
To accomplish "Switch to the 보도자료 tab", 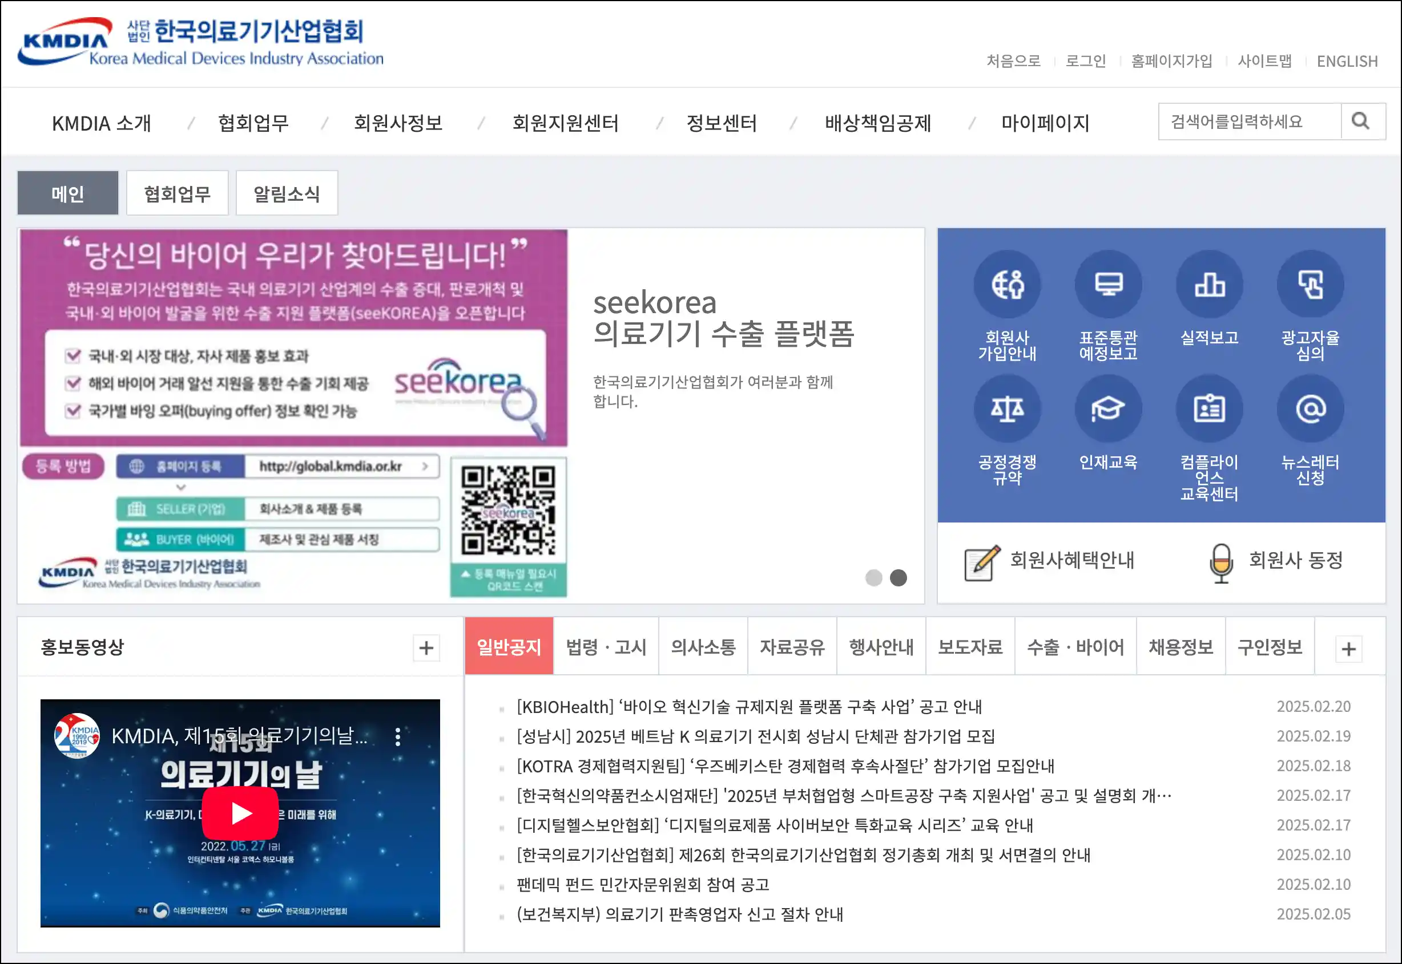I will click(970, 646).
